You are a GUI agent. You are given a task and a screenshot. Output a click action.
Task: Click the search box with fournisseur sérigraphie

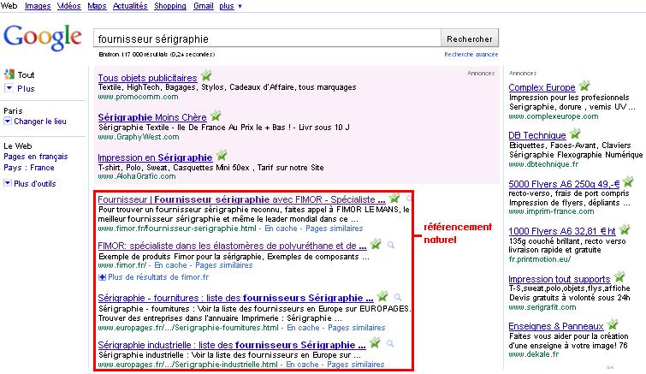tap(267, 39)
